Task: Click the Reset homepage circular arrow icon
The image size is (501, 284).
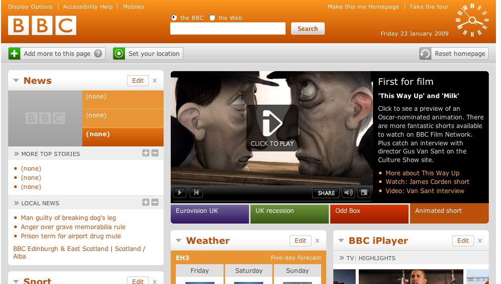Action: (x=425, y=54)
